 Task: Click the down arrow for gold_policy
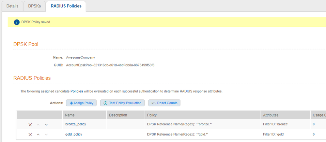[x=46, y=135]
